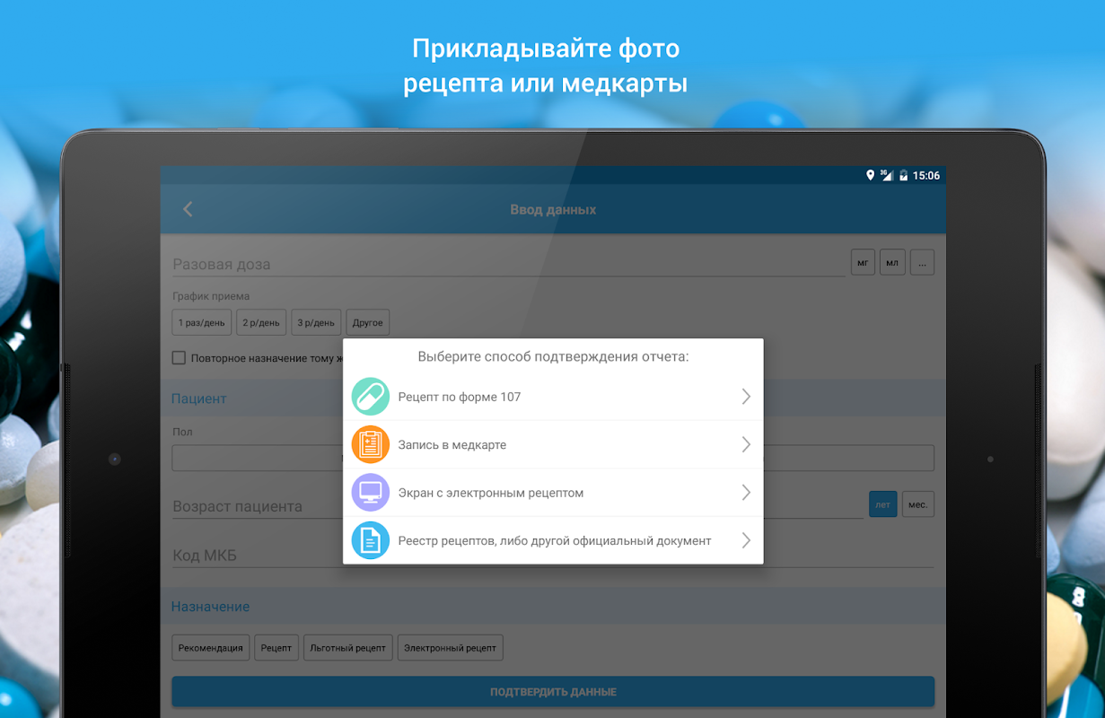Tap the График приема label
The image size is (1105, 718).
pyautogui.click(x=211, y=296)
